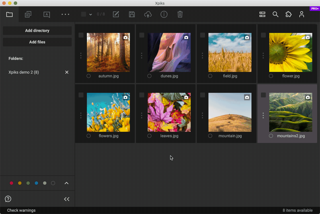Click the edit pencil icon in toolbar
The image size is (320, 214).
116,14
